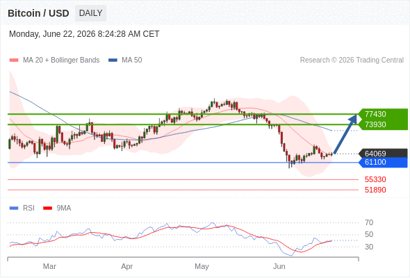The image size is (410, 278).
Task: Select the red 51890 support label
Action: 375,190
